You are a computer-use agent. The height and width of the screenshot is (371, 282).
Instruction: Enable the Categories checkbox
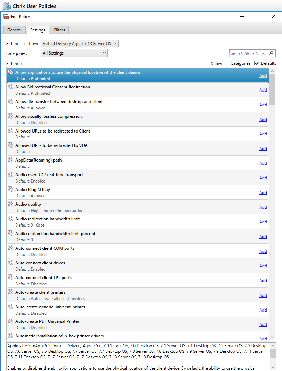[226, 63]
